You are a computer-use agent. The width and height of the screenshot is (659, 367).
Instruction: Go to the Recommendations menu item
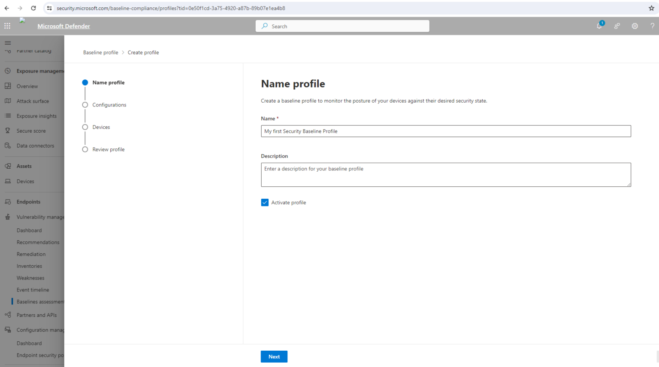(38, 242)
